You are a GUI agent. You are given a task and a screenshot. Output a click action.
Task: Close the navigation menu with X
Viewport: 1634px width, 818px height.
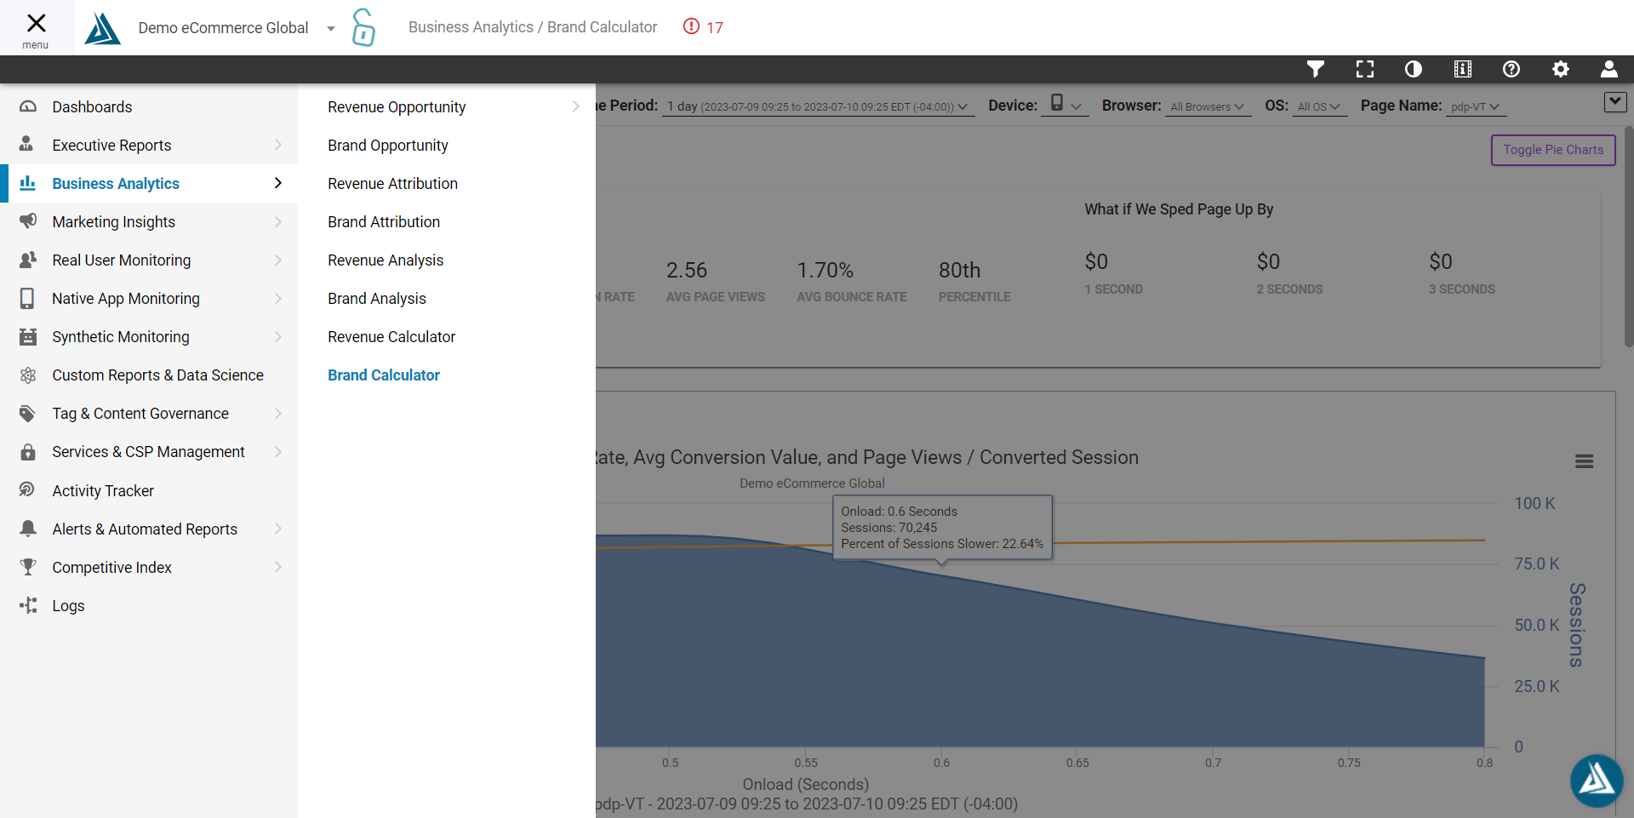(x=36, y=27)
